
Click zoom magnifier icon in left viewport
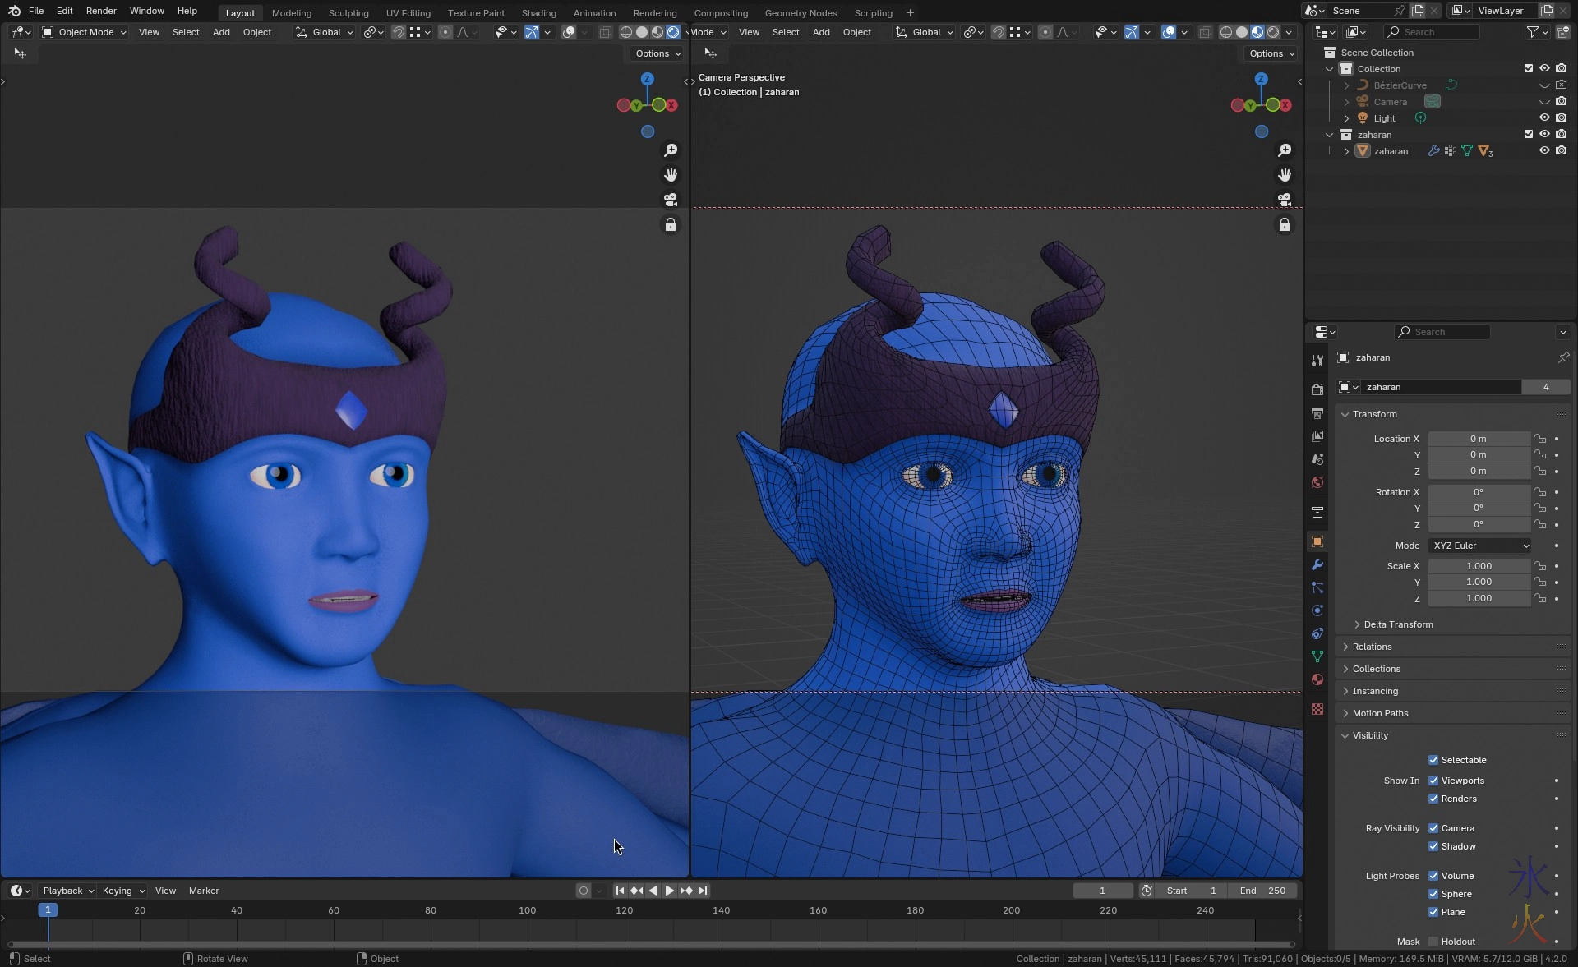[671, 150]
